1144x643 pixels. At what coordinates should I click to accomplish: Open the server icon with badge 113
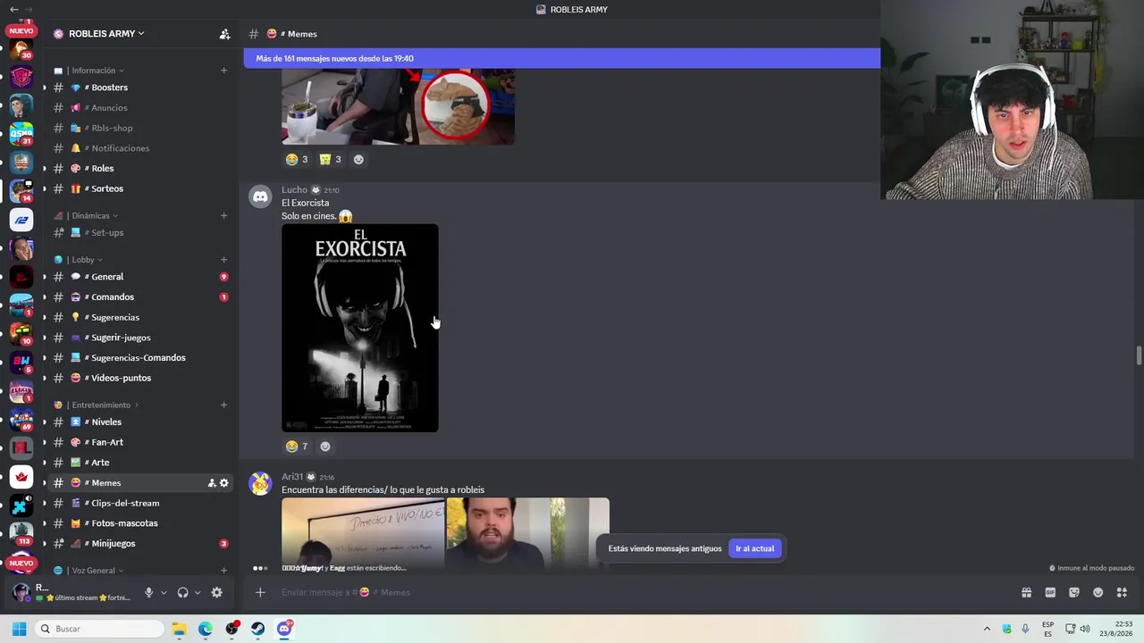coord(21,534)
